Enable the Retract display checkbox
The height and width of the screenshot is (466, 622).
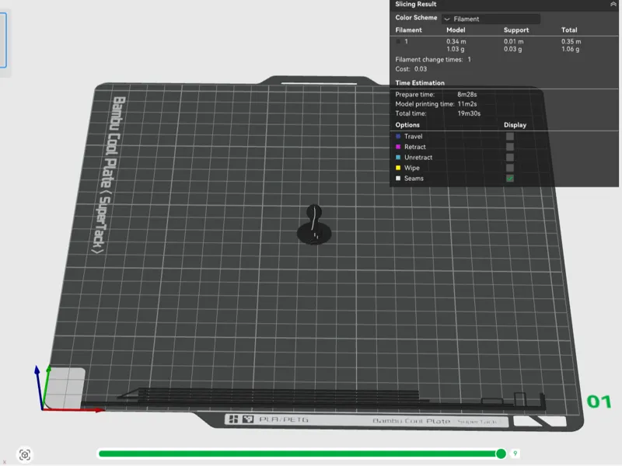click(510, 147)
